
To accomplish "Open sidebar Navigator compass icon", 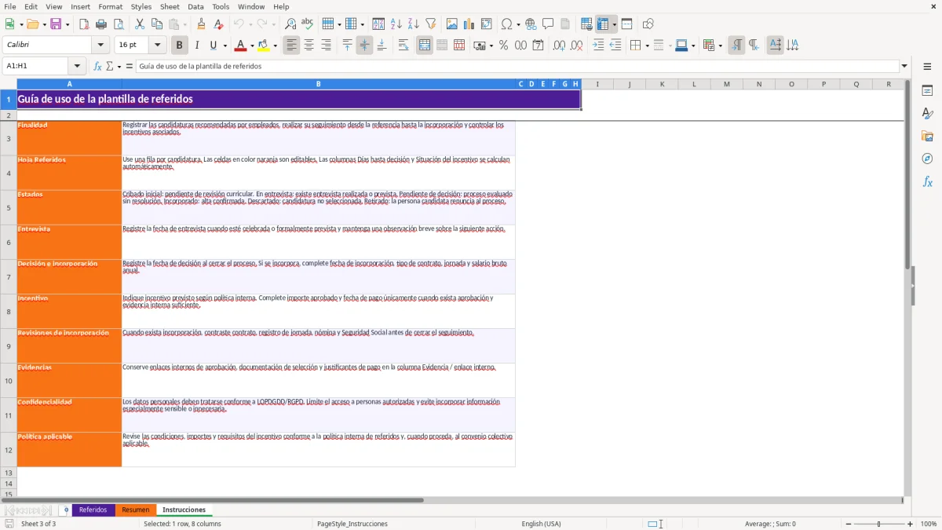I will 927,159.
